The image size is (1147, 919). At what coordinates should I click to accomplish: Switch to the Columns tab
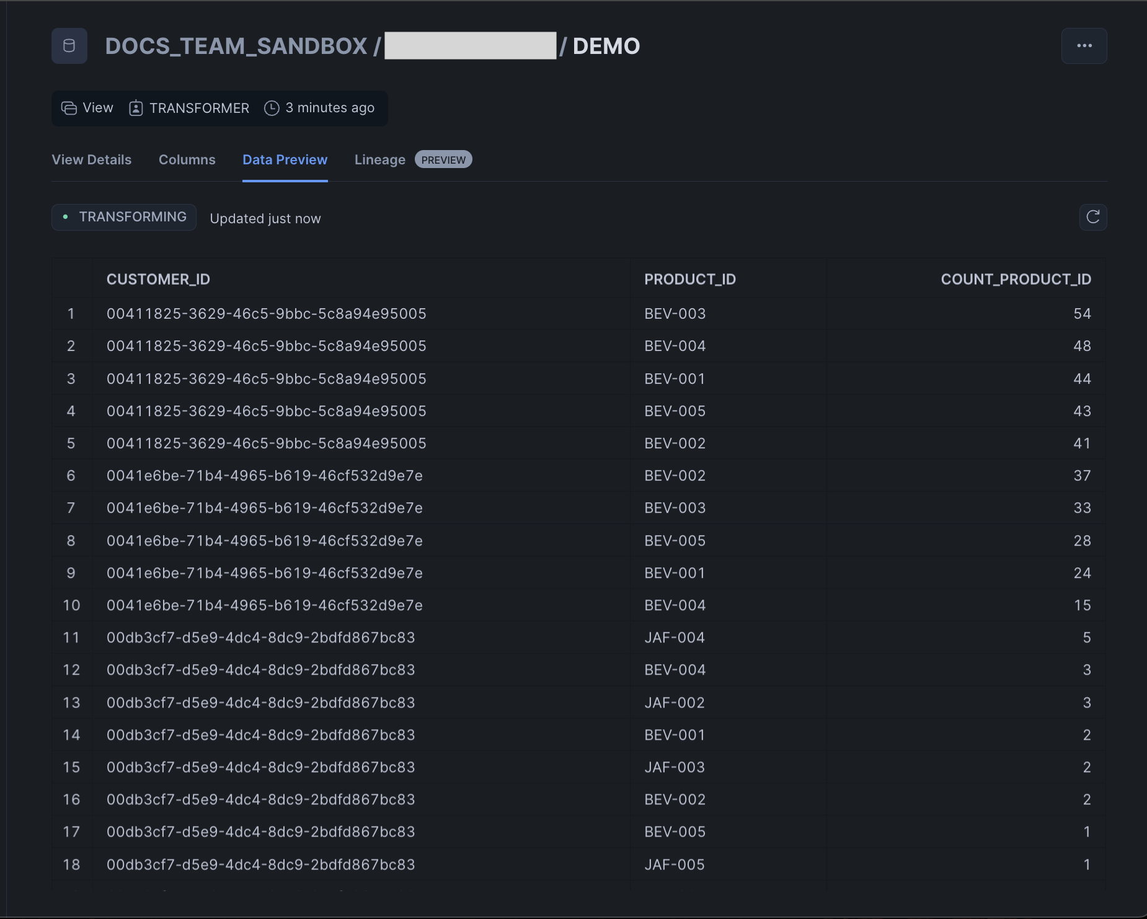tap(187, 159)
